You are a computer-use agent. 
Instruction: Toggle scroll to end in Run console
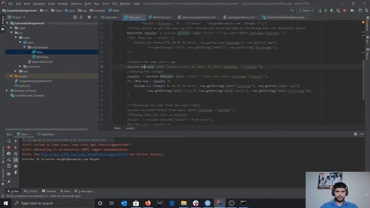coord(16,160)
